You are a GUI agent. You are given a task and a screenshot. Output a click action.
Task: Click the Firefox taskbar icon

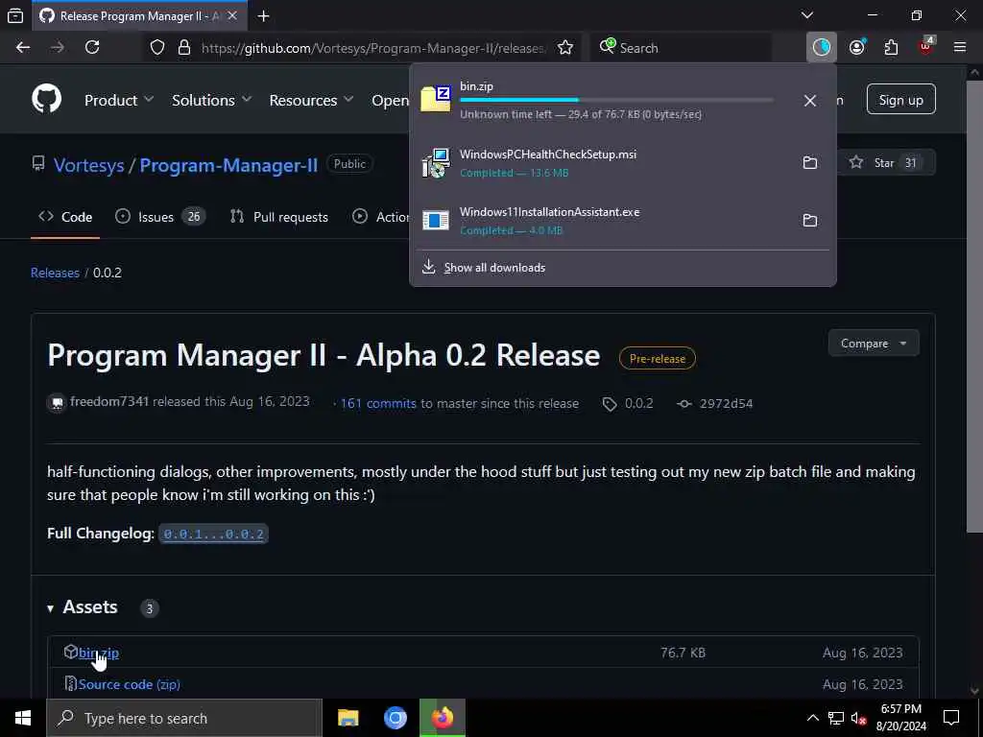coord(442,718)
